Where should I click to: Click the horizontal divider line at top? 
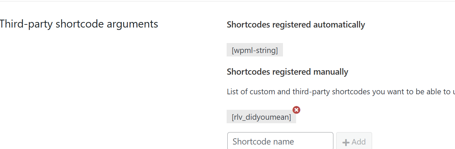tap(227, 1)
